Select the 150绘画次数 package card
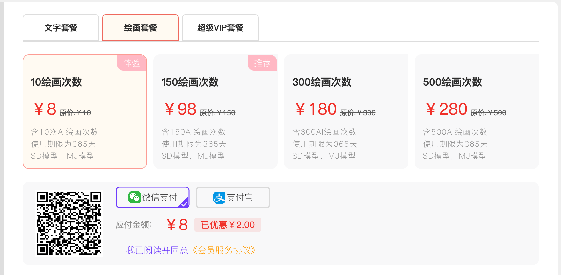Viewport: 561px width, 275px height. [215, 111]
